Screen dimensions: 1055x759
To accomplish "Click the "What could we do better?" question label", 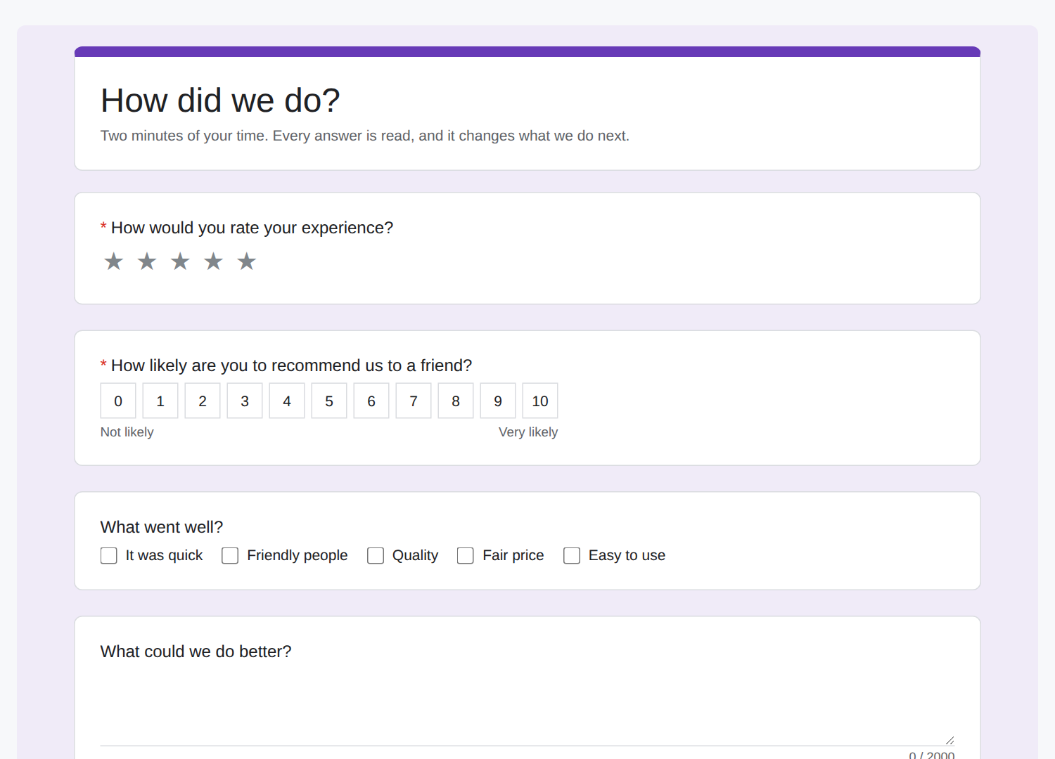I will (196, 651).
